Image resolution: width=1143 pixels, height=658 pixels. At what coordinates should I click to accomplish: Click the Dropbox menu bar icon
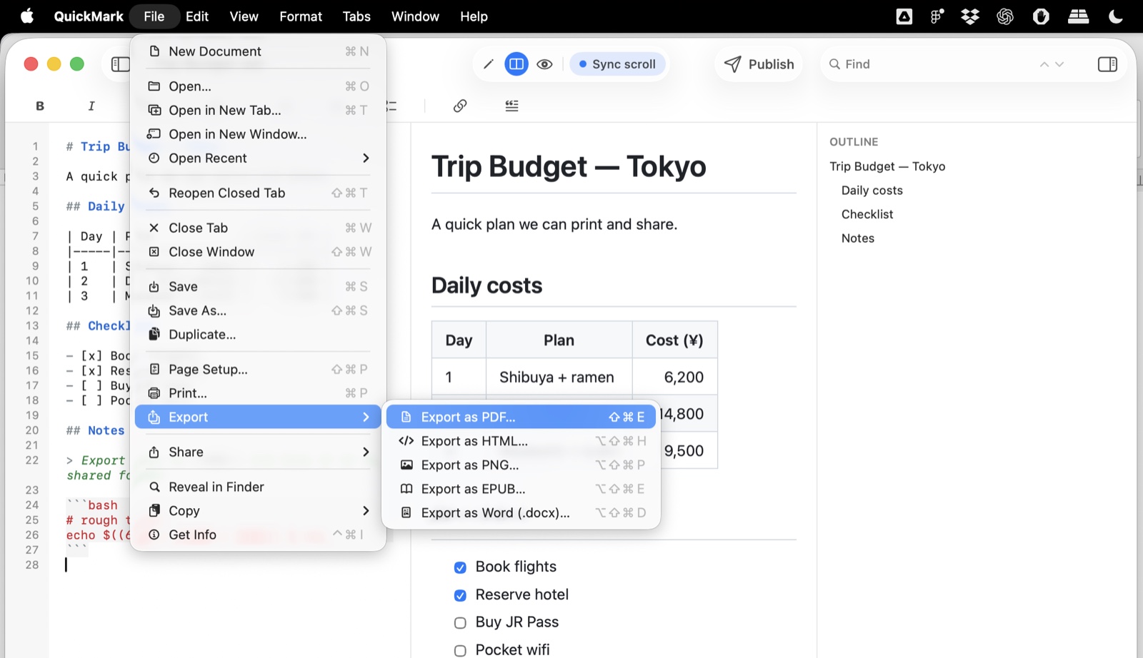(970, 16)
